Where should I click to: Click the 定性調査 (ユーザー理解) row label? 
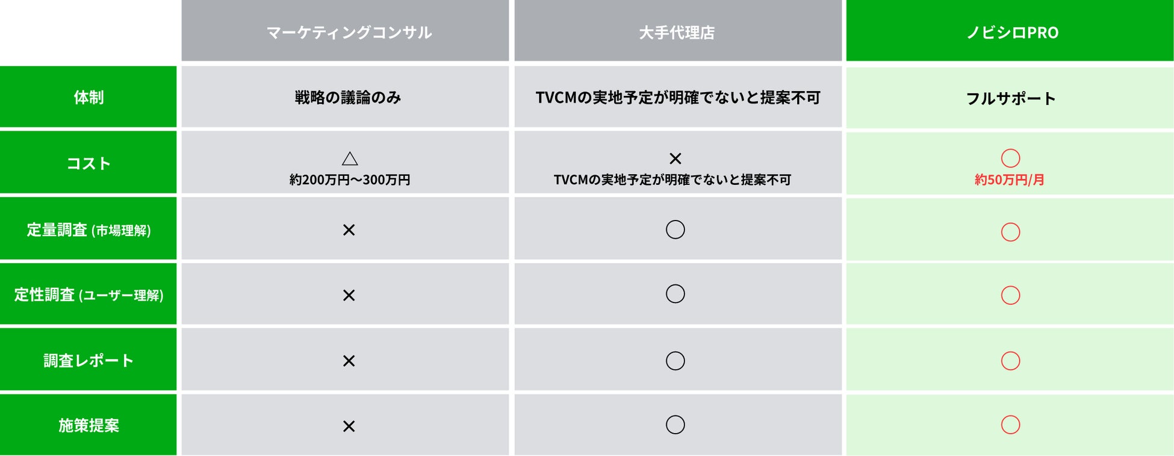point(89,295)
